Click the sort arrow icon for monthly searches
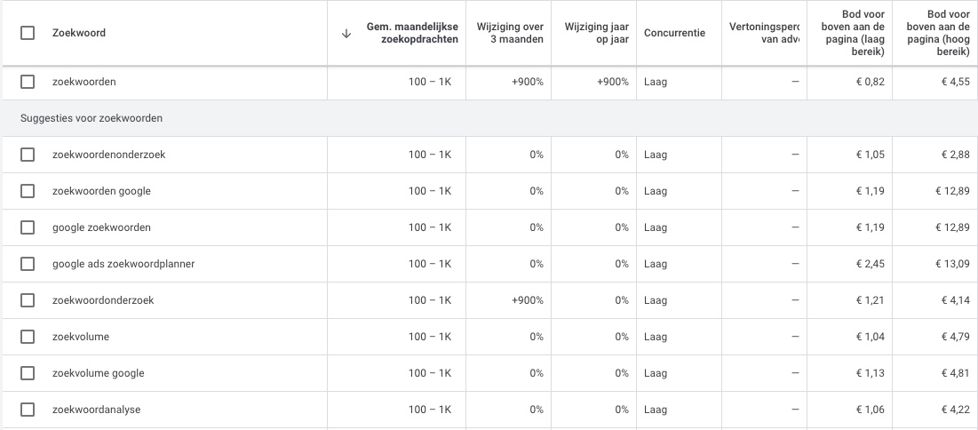978x430 pixels. click(346, 34)
